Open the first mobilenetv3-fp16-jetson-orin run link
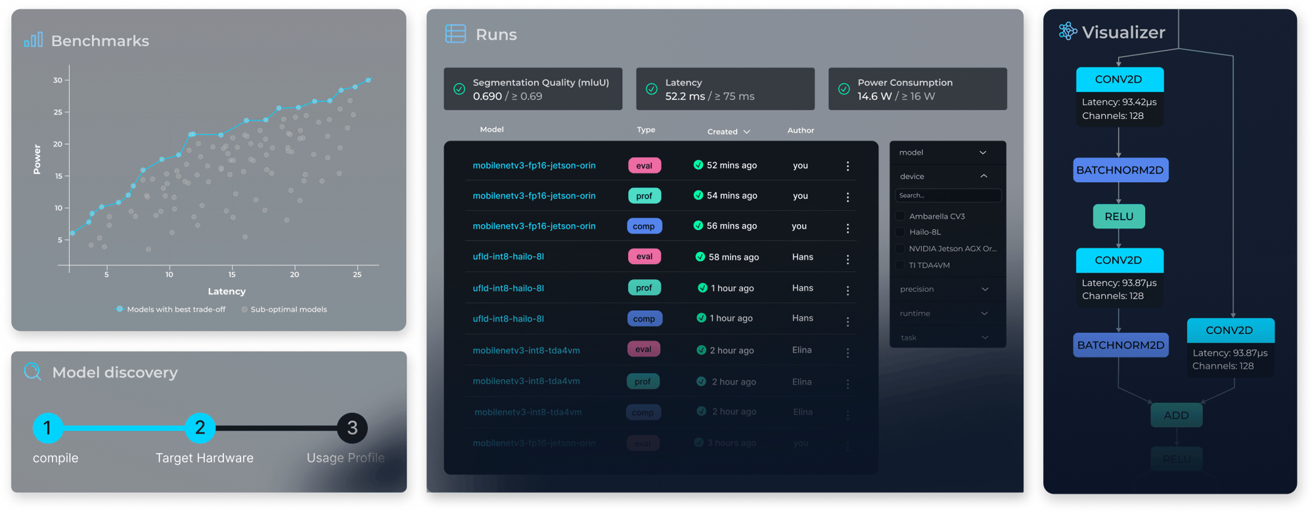This screenshot has height=514, width=1314. (534, 166)
